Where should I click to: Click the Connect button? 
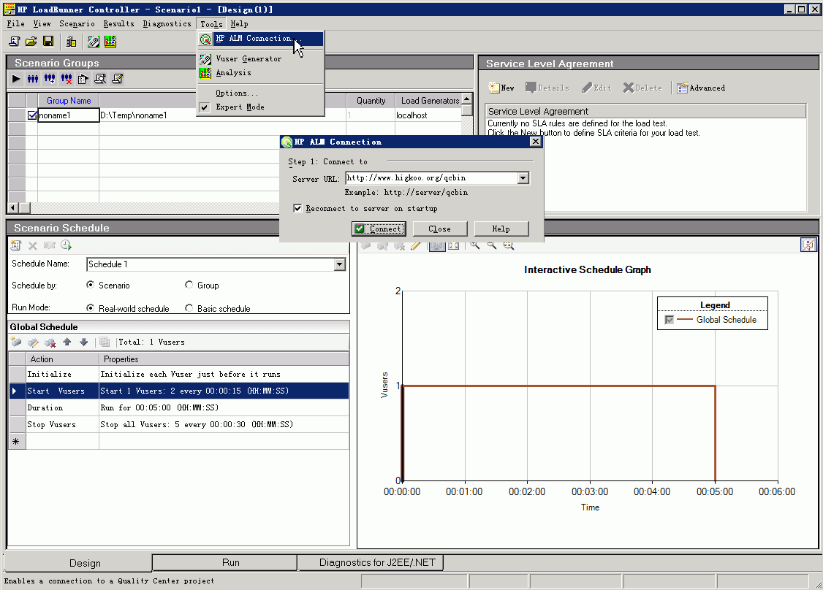(x=379, y=229)
